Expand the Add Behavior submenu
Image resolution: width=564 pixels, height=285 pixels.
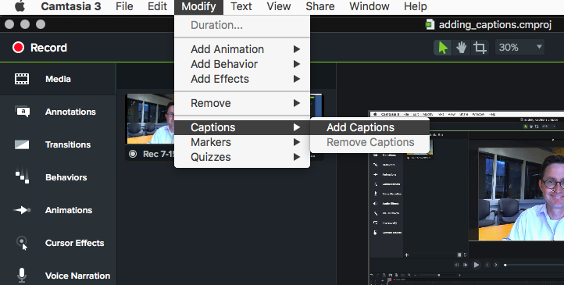tap(242, 64)
